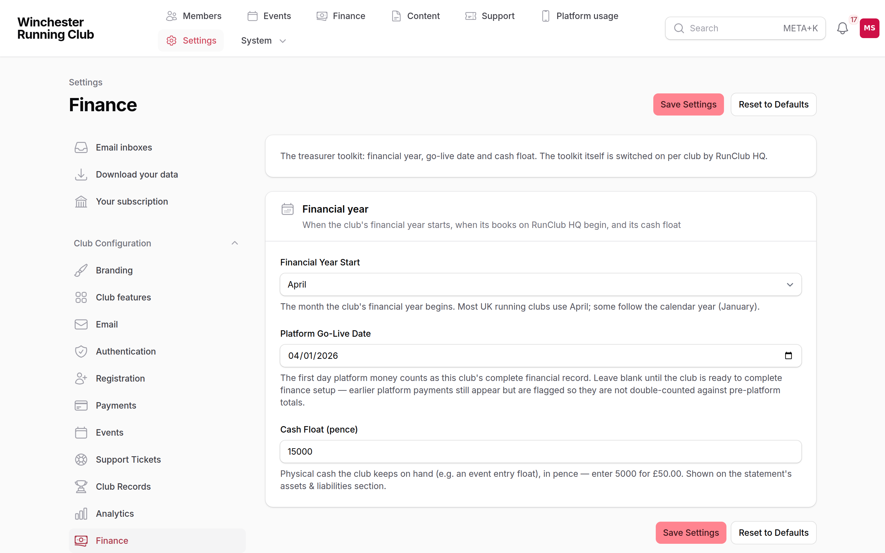Viewport: 885px width, 553px height.
Task: Click the Search input box
Action: pos(745,28)
